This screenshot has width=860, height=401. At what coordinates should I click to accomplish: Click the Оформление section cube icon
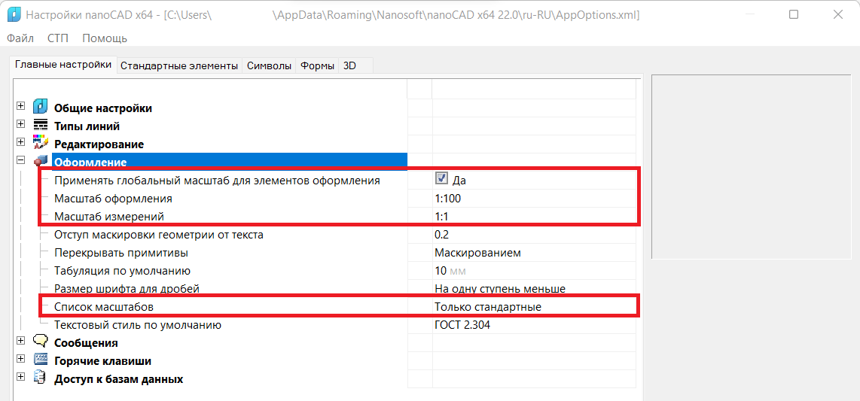(x=41, y=162)
